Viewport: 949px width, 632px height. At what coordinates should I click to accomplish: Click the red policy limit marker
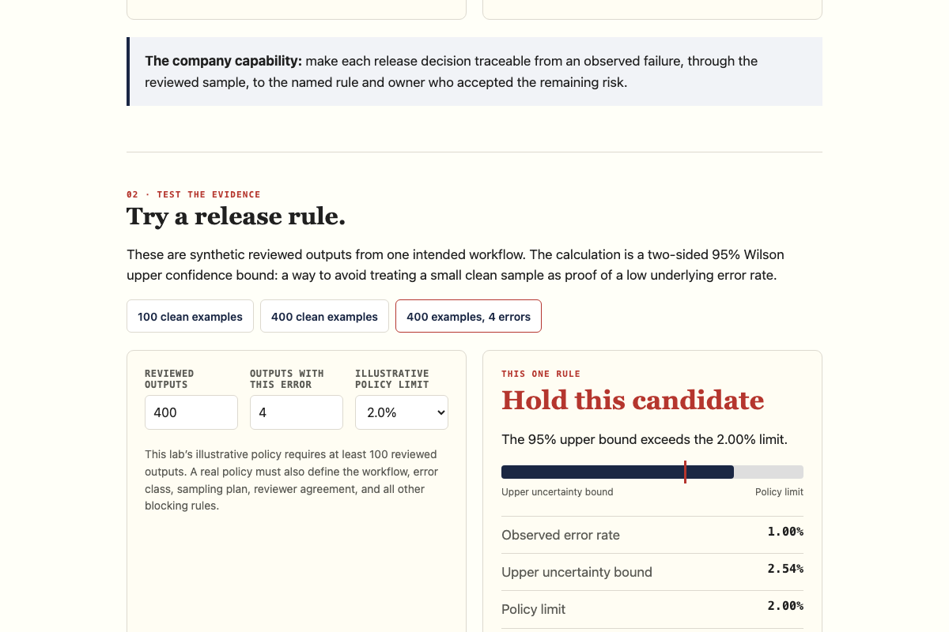tap(685, 472)
